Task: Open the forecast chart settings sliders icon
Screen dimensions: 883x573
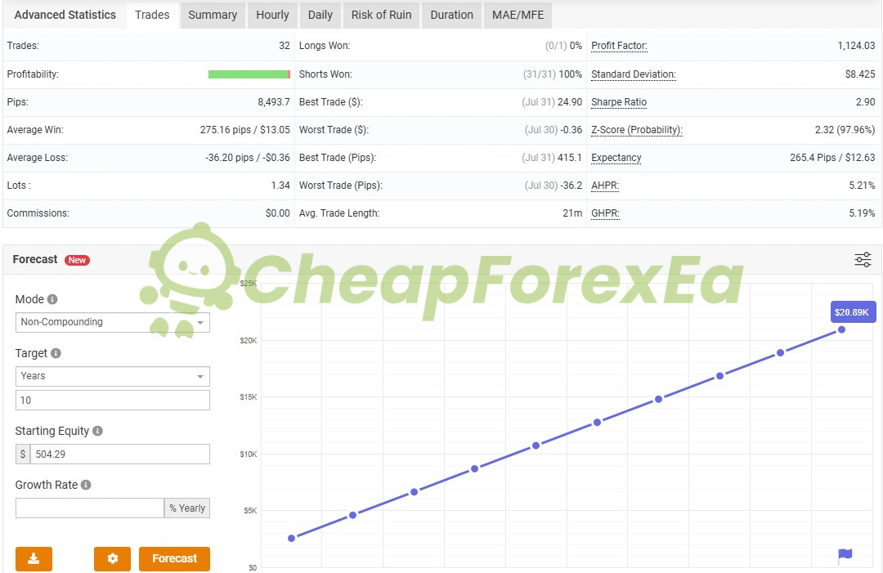Action: point(863,259)
